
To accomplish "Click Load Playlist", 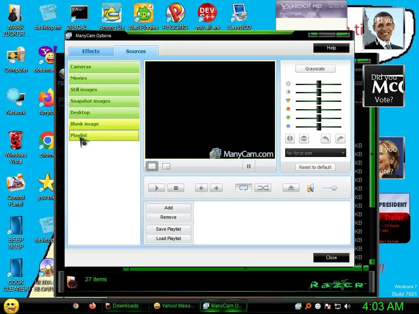I will (x=168, y=238).
